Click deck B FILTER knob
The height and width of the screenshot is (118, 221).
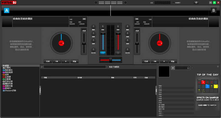point(127,50)
